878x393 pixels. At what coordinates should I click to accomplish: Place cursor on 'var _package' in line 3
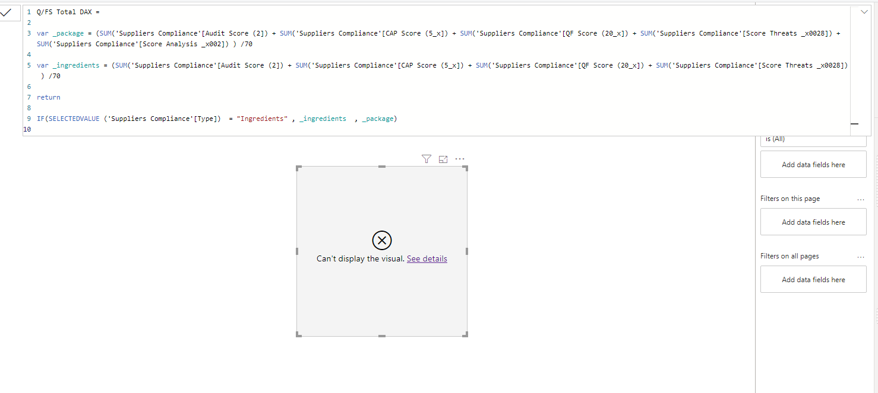[60, 33]
